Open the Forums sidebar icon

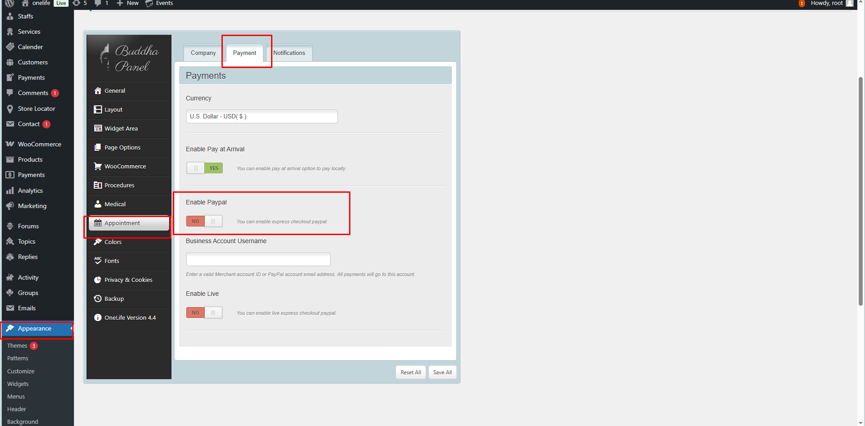10,226
